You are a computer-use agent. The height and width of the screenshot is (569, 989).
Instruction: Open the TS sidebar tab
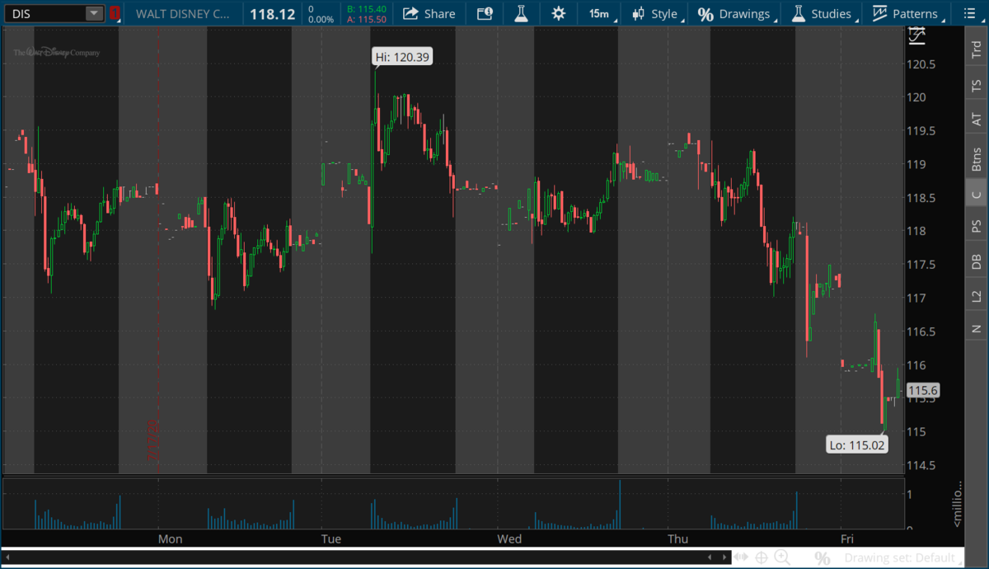(x=977, y=85)
